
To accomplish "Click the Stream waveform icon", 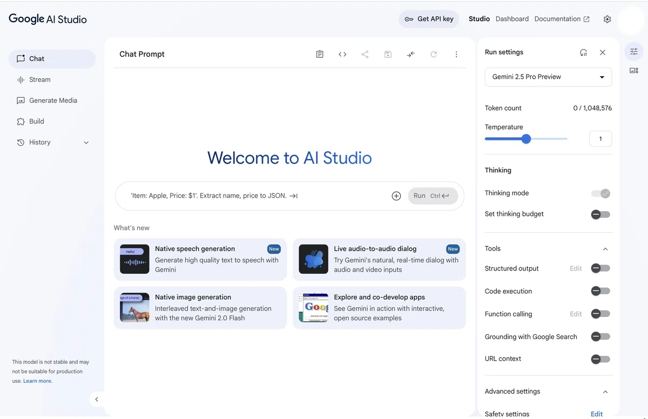I will (x=21, y=79).
